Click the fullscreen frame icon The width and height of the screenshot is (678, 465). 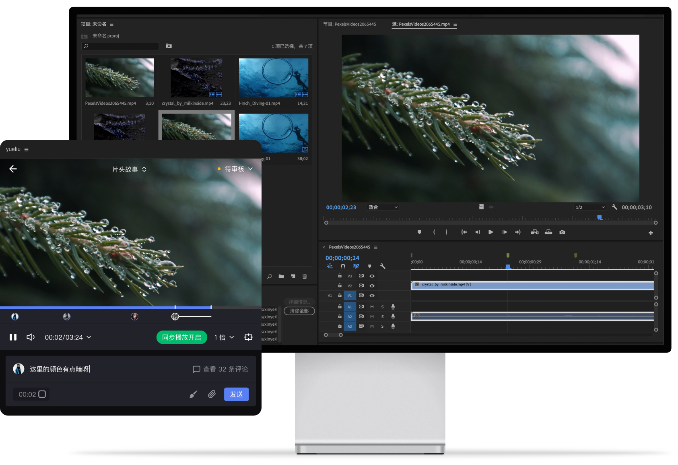[x=249, y=337]
